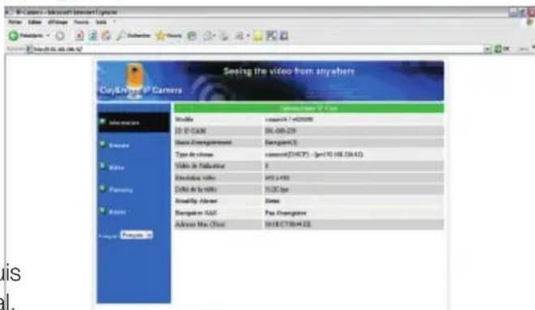Refresh the page using toolbar icon
Image resolution: width=535 pixels, height=310 pixels.
[93, 36]
